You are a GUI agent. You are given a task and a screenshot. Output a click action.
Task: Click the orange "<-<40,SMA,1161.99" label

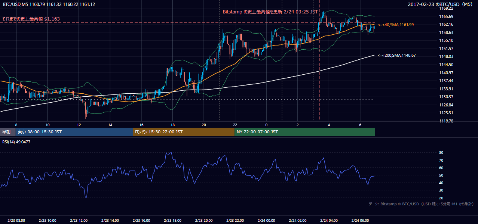[396, 25]
